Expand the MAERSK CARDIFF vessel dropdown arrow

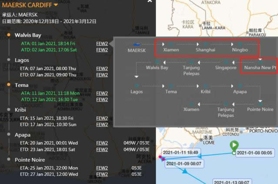coord(56,5)
